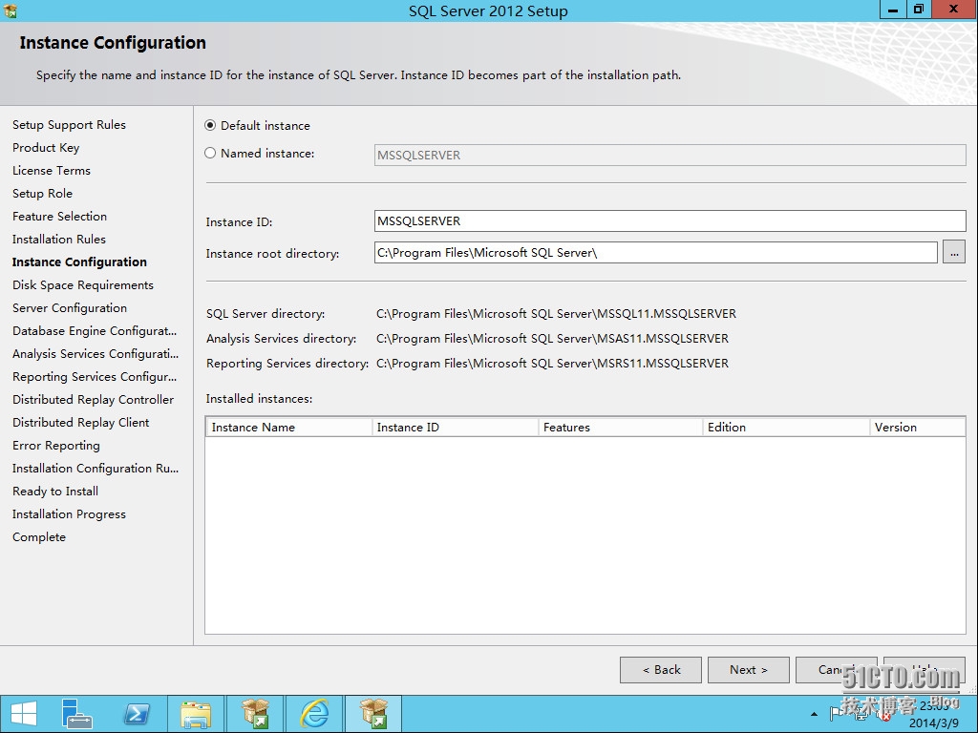The image size is (978, 733).
Task: Browse for the instance root directory
Action: point(954,252)
